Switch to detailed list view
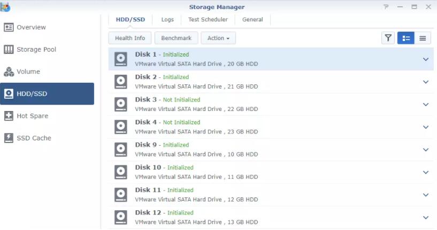Viewport: 437px width, 230px height. [x=406, y=38]
